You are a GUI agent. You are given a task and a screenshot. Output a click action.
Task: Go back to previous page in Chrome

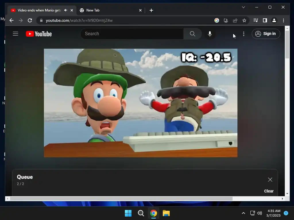point(11,20)
